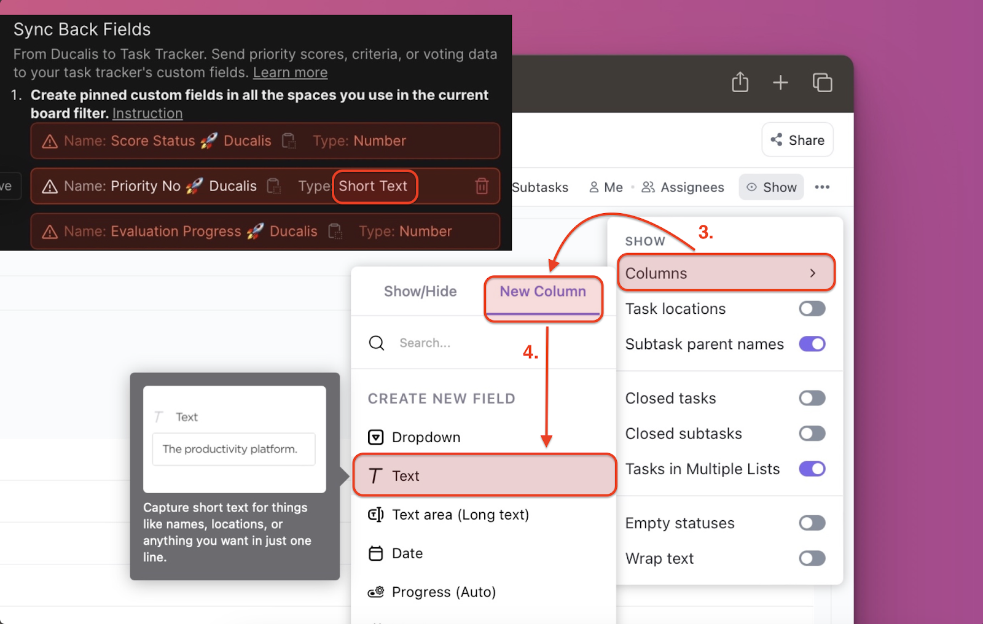Open the ellipsis options menu

click(x=822, y=187)
